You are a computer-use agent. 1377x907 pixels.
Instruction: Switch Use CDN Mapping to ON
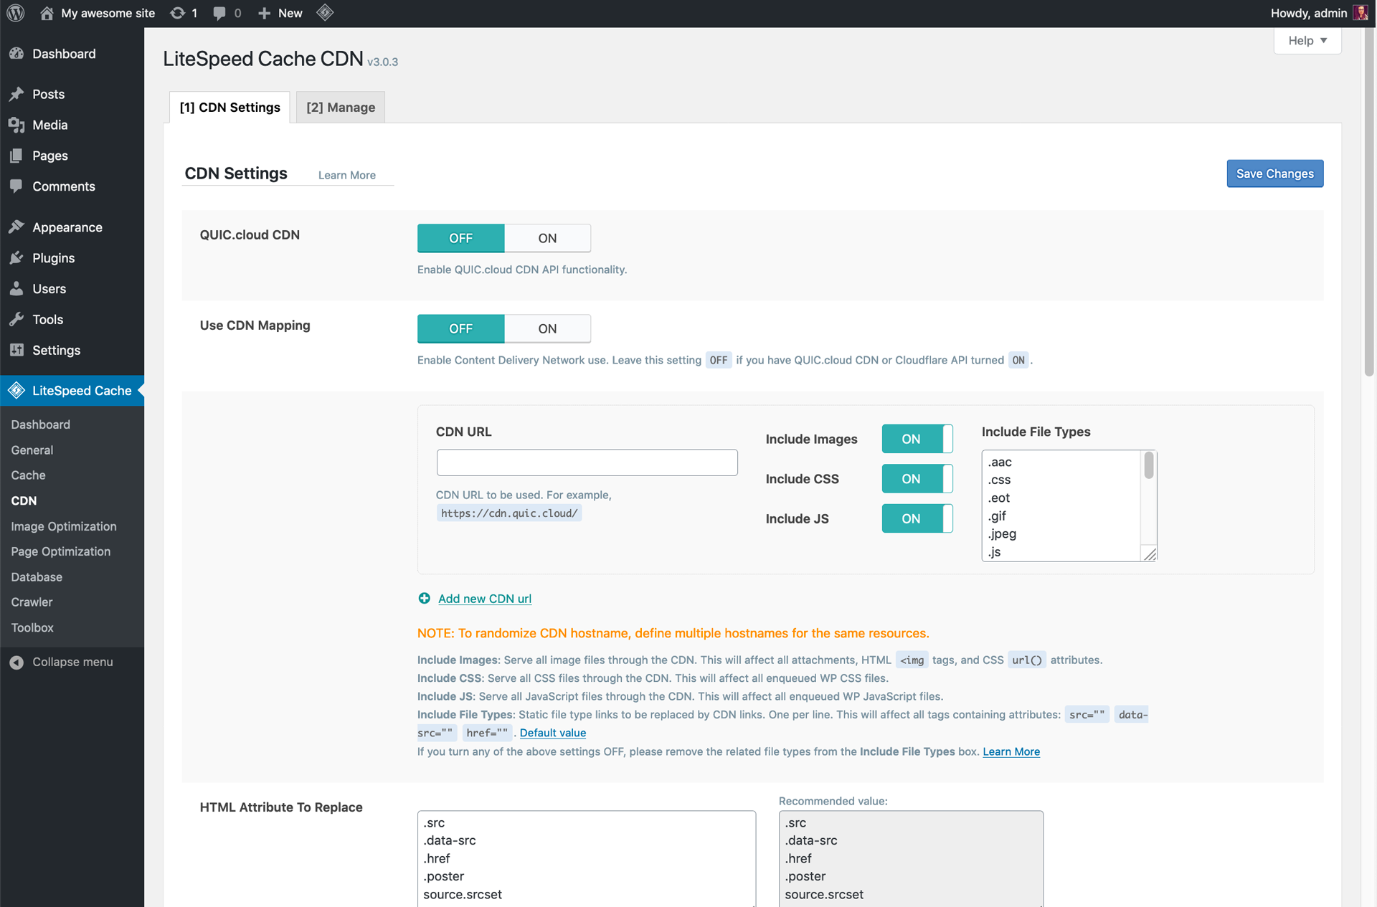pos(547,328)
